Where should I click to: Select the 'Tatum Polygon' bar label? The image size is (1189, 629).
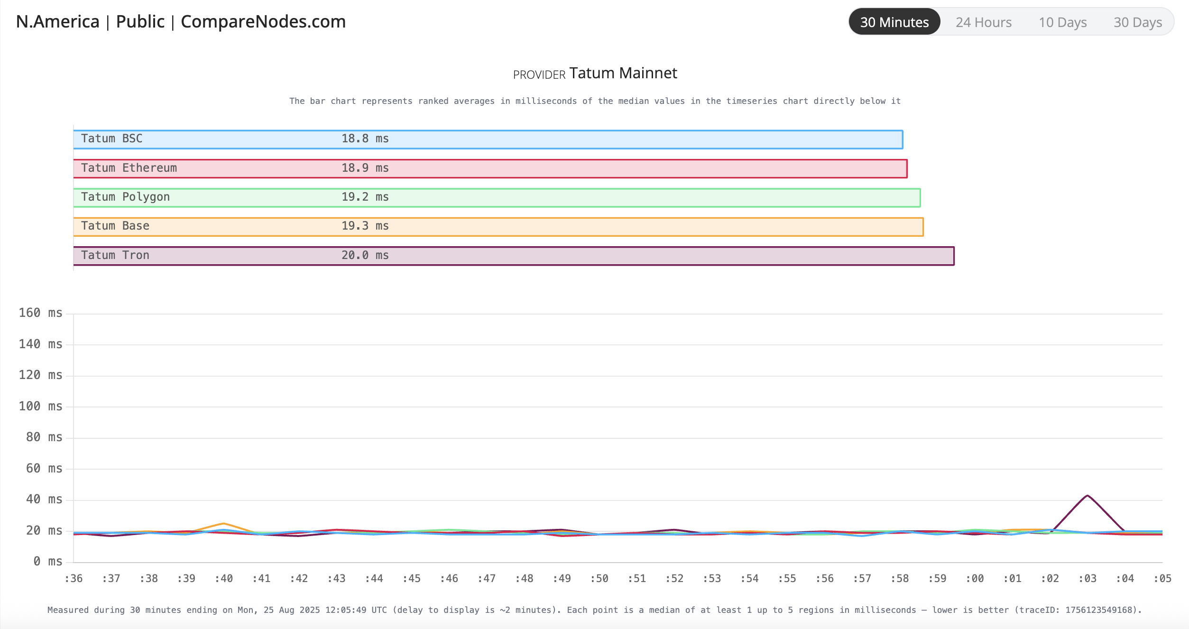[x=125, y=197]
